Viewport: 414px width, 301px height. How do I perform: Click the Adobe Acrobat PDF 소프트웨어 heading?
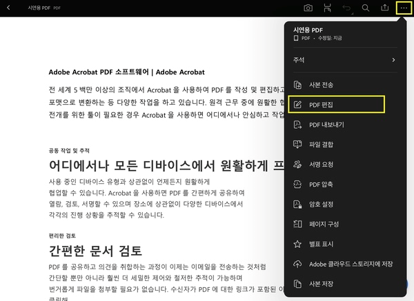126,72
